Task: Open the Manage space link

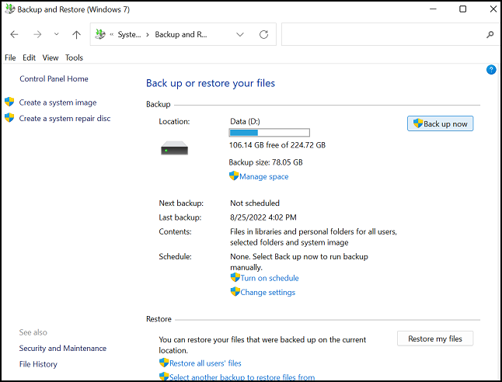Action: 263,176
